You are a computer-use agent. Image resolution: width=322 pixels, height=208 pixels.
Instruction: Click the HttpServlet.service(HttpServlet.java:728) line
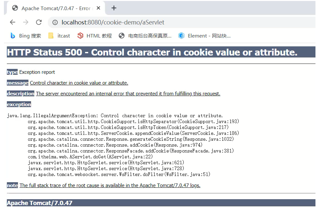pyautogui.click(x=106, y=168)
